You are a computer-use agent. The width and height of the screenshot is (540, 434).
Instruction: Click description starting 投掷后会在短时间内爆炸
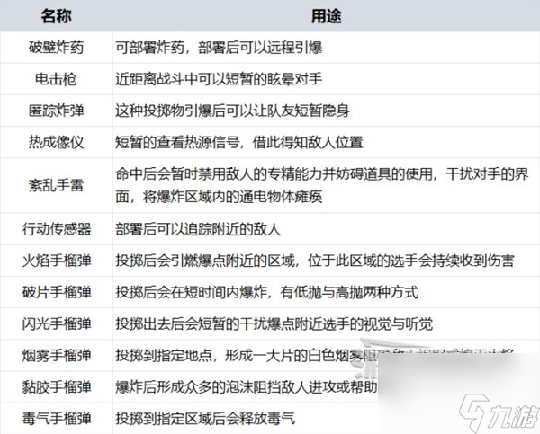click(x=267, y=292)
